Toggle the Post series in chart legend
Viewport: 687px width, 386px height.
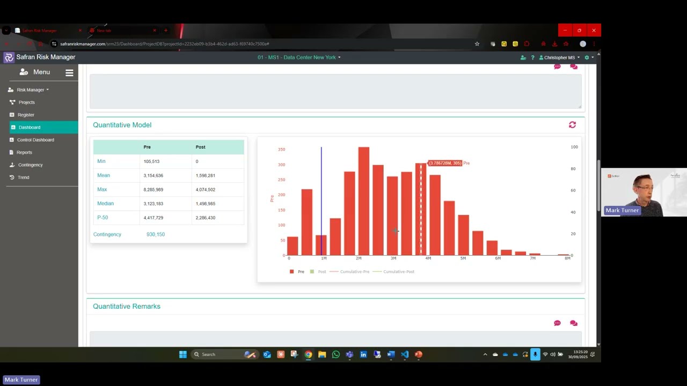318,272
